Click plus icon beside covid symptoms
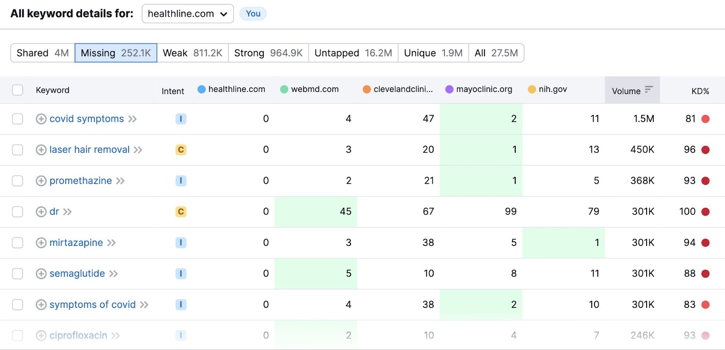This screenshot has height=350, width=725. pyautogui.click(x=41, y=119)
